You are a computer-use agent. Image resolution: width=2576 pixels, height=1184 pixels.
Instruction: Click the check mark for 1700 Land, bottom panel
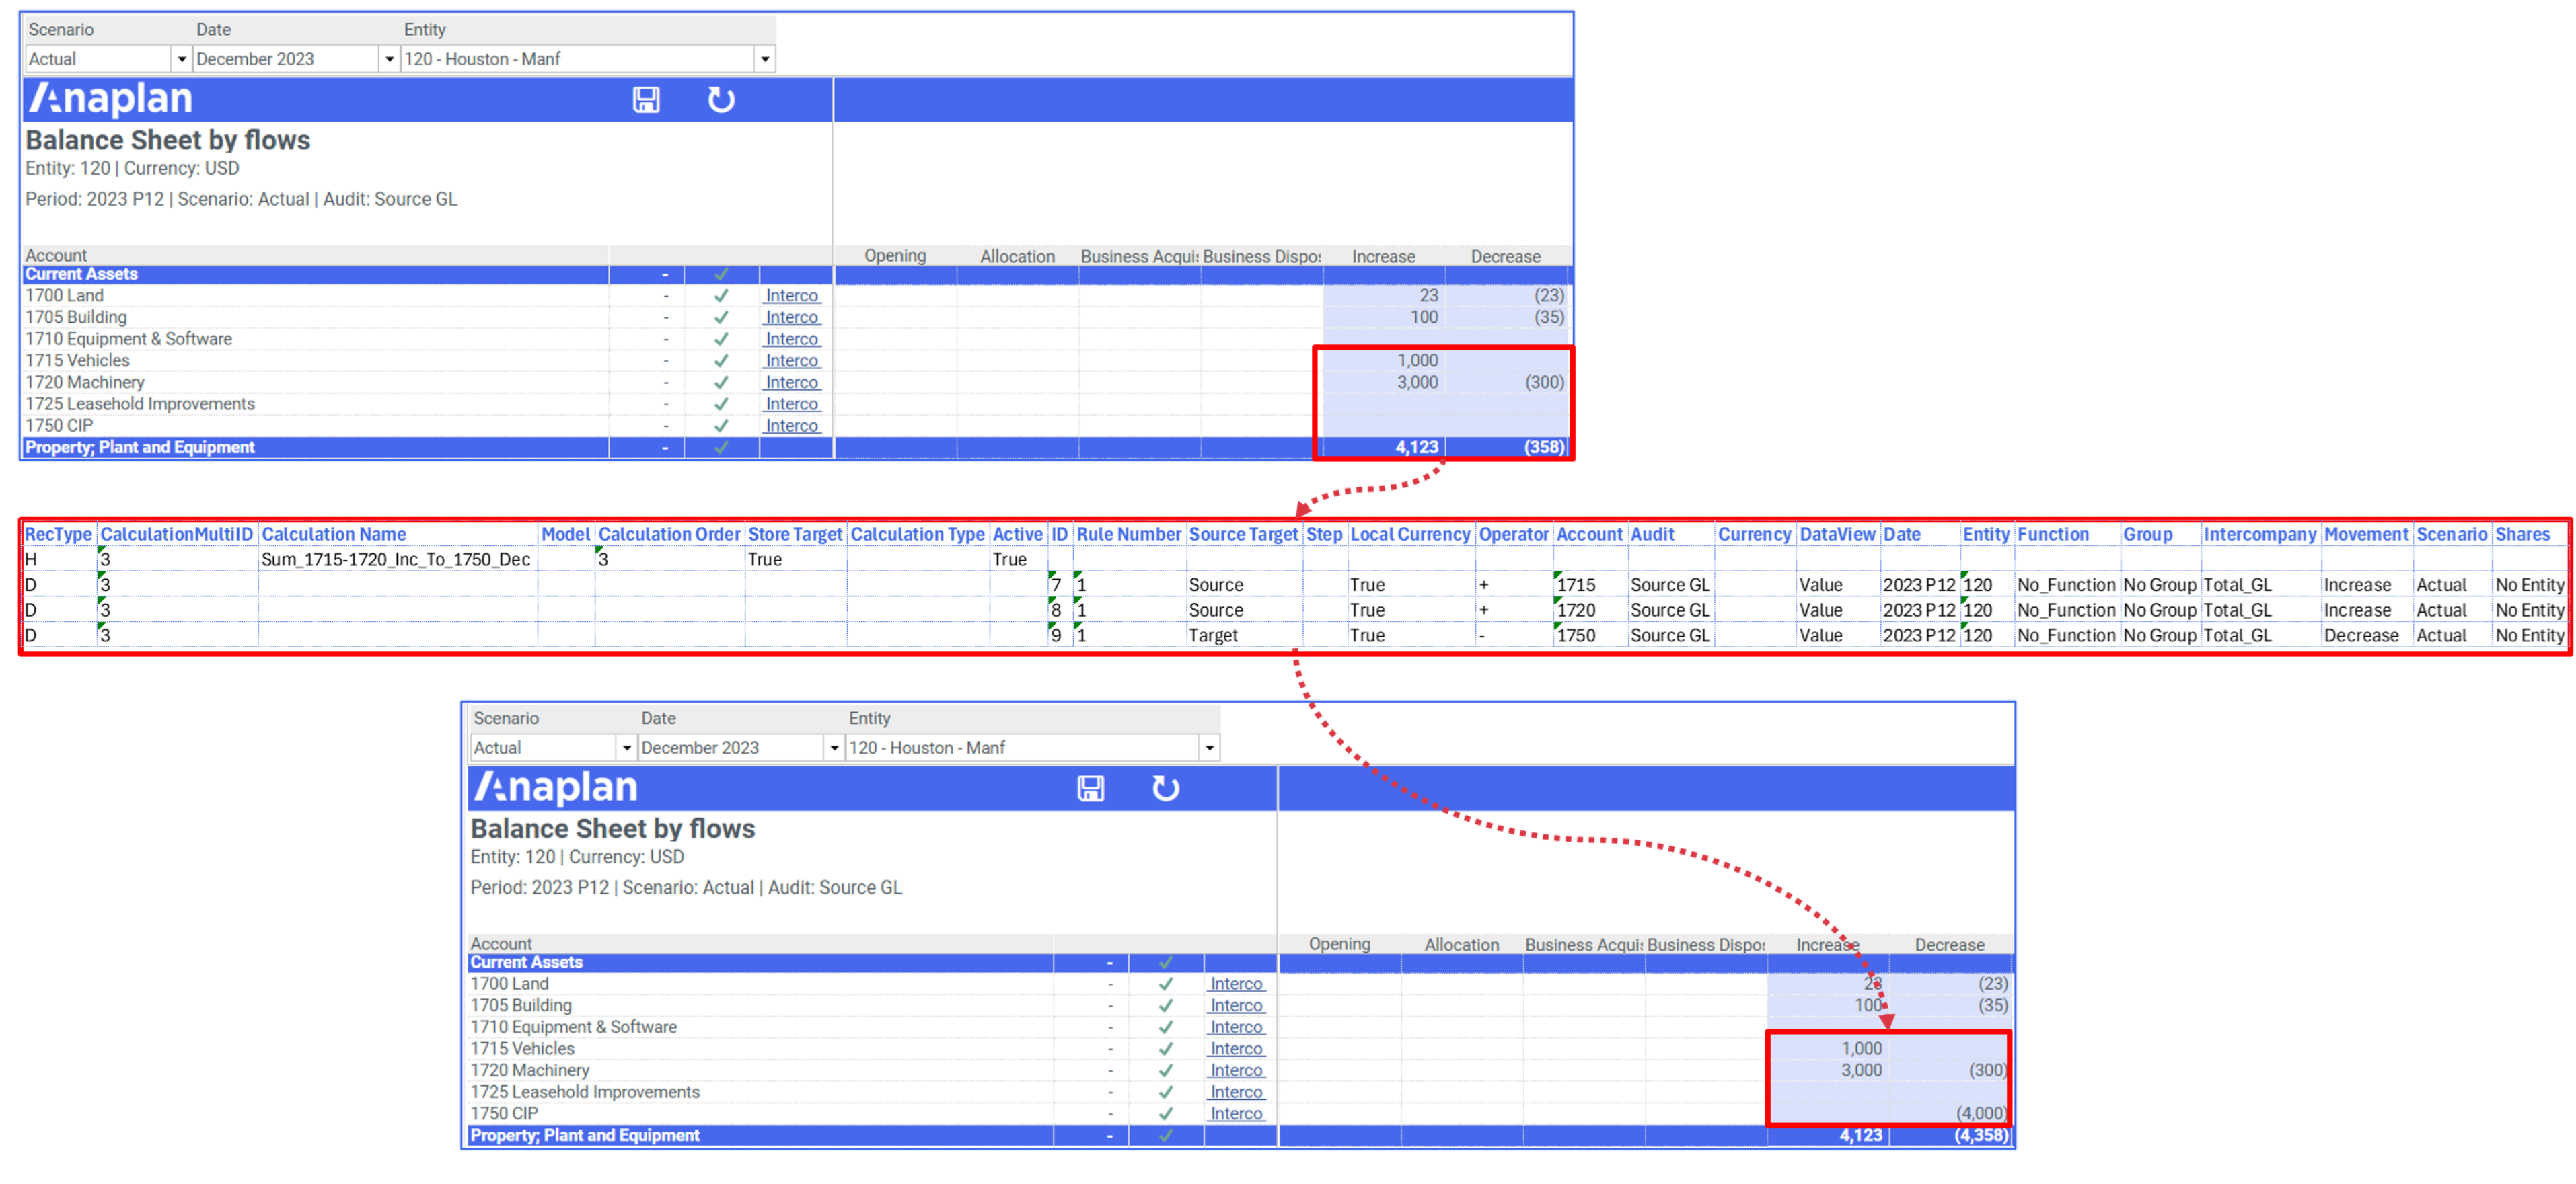[x=1166, y=984]
